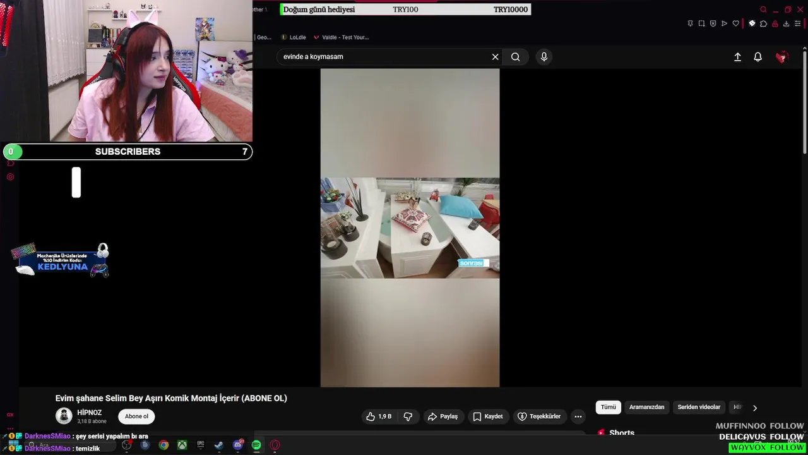Open the ad-blocker shield icon
The image size is (808, 455).
(x=713, y=23)
